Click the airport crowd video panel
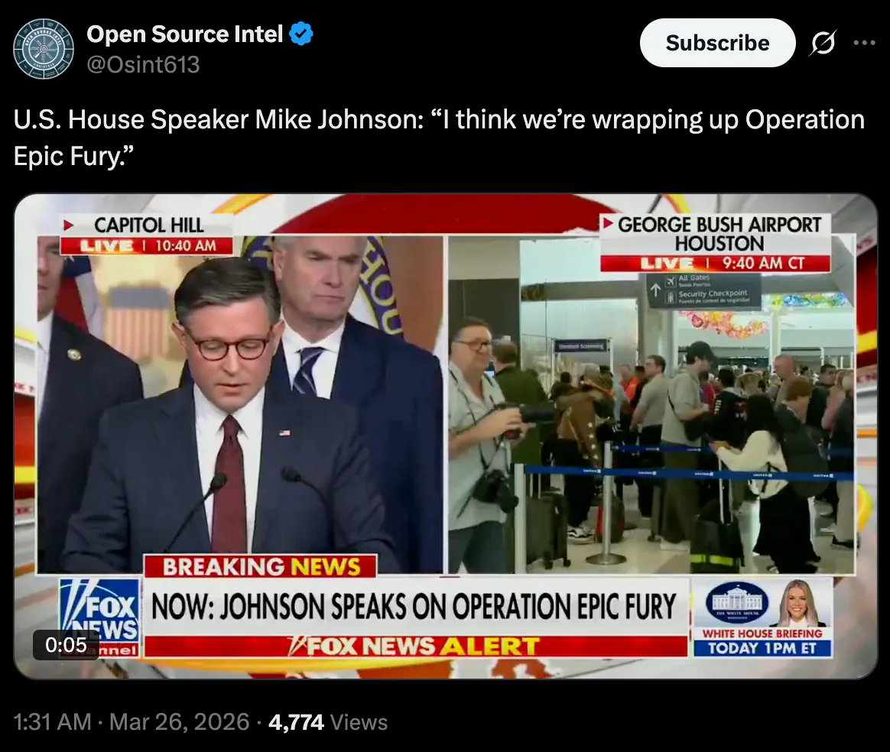Viewport: 890px width, 752px height. pyautogui.click(x=651, y=404)
